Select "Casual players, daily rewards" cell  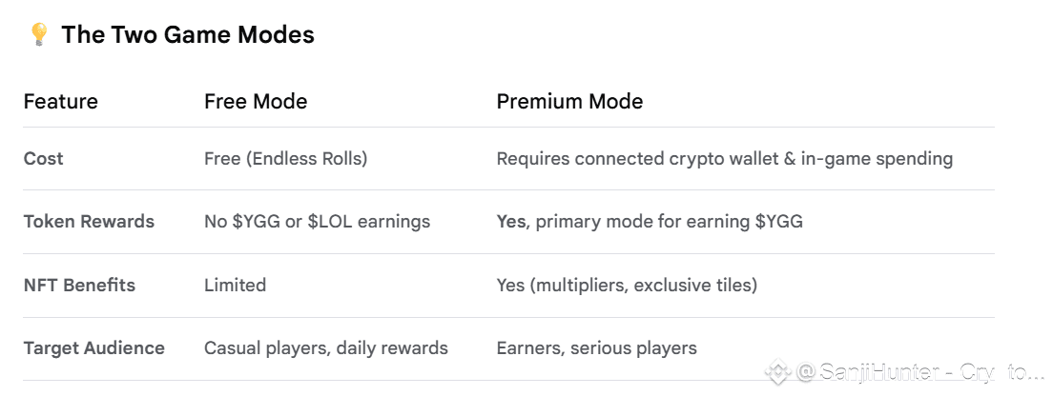coord(325,347)
